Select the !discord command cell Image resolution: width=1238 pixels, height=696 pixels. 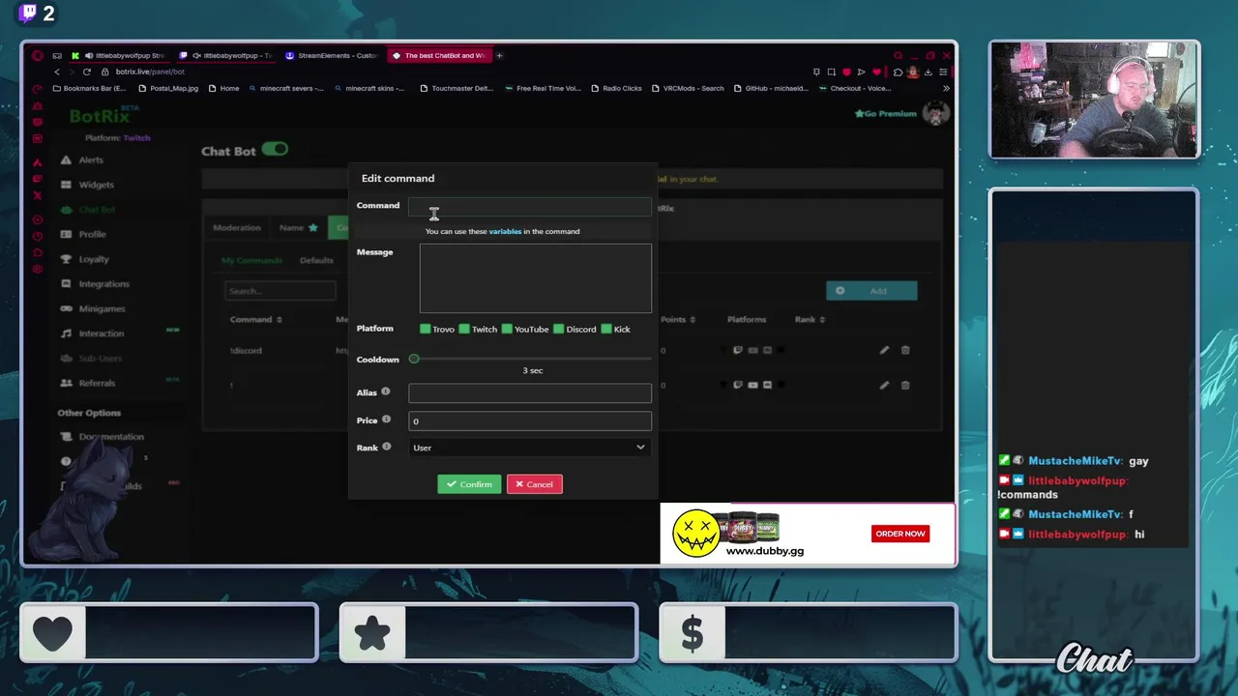(246, 351)
